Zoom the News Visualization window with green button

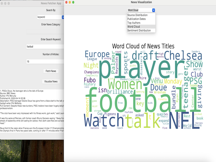point(73,2)
